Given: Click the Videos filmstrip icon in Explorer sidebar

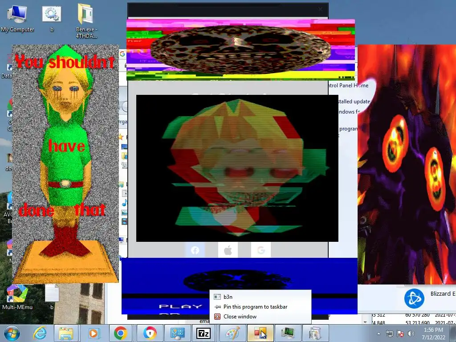Looking at the screenshot, I should [x=125, y=222].
